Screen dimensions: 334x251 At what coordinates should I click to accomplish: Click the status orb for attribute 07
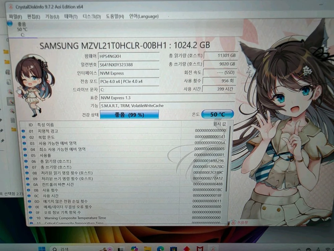27,167
